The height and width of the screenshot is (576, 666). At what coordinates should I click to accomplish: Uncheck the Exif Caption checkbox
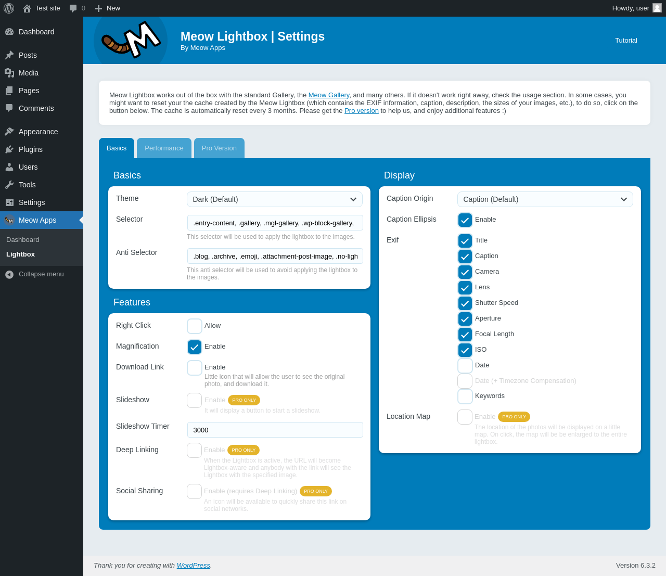point(465,257)
